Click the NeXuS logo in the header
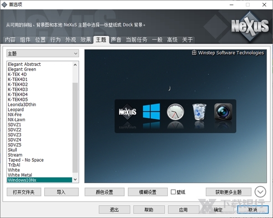The height and width of the screenshot is (218, 273). pyautogui.click(x=250, y=26)
